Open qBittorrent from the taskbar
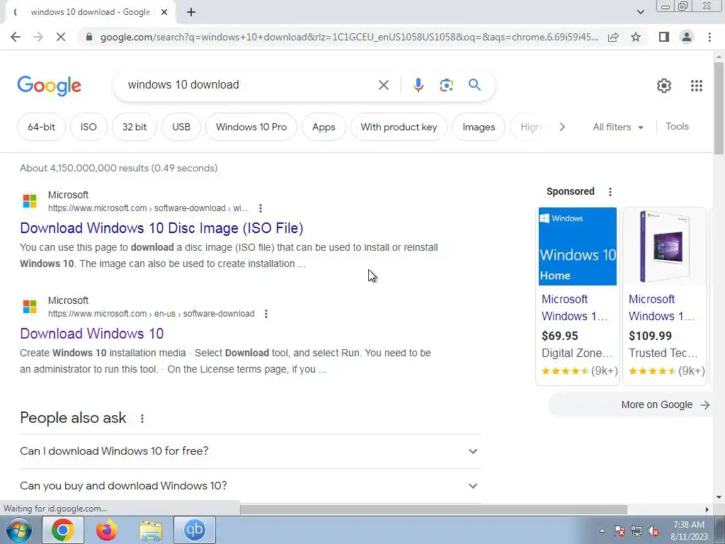The image size is (725, 544). [195, 530]
